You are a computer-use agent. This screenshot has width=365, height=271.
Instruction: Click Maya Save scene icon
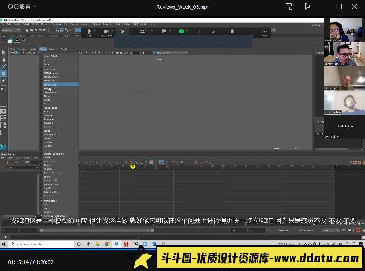click(x=36, y=30)
